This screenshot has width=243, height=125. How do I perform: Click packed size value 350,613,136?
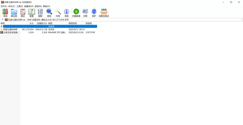[41, 29]
